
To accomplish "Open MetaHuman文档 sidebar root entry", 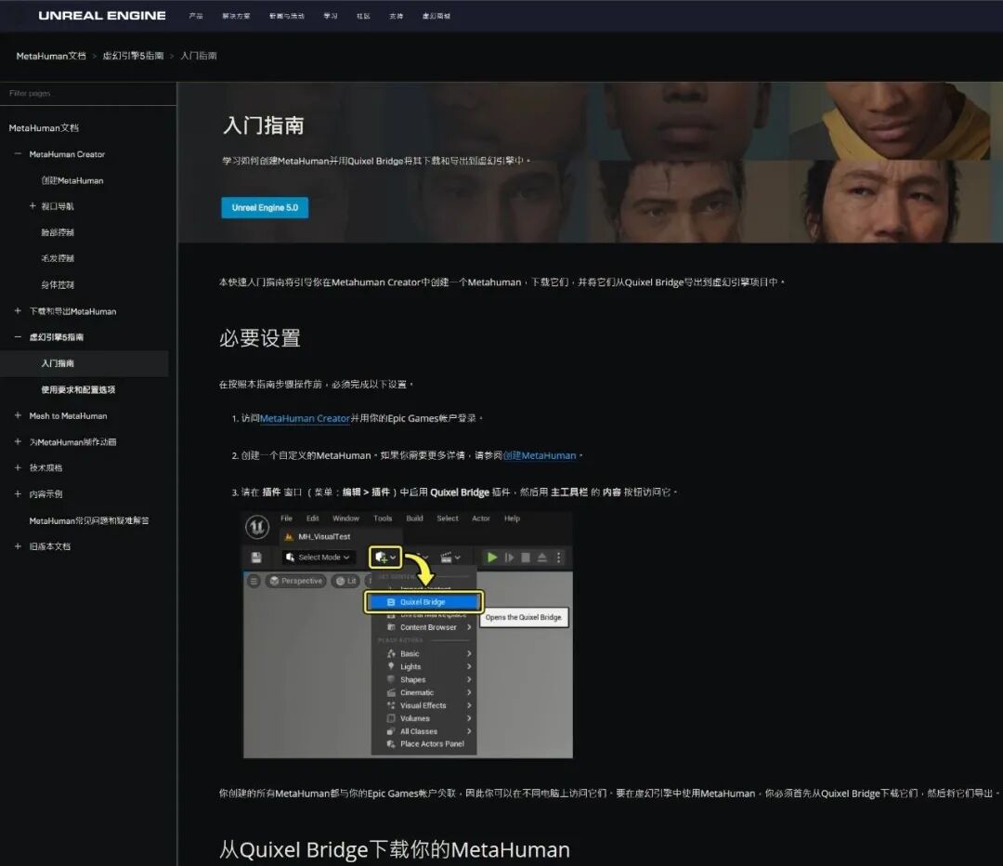I will (44, 128).
